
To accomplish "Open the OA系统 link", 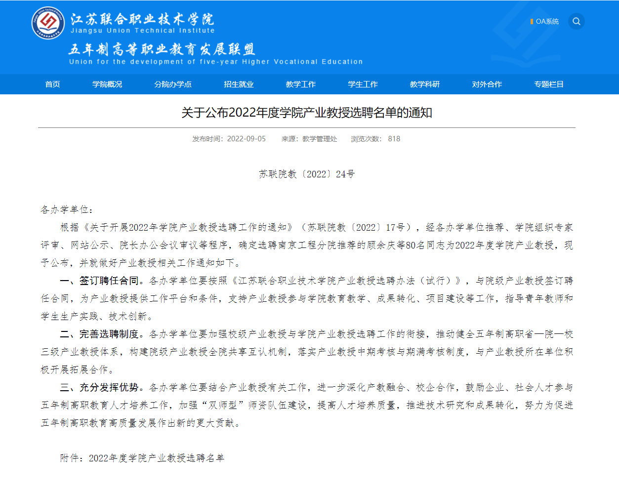I will click(x=546, y=22).
